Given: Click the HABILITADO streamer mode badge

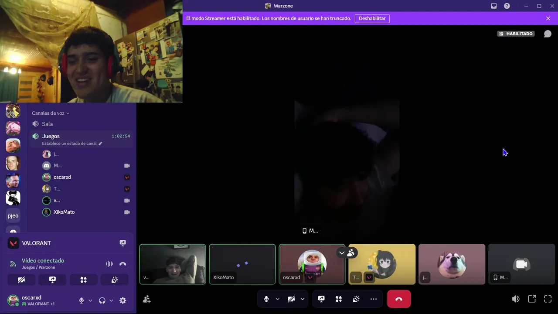Looking at the screenshot, I should click(516, 34).
